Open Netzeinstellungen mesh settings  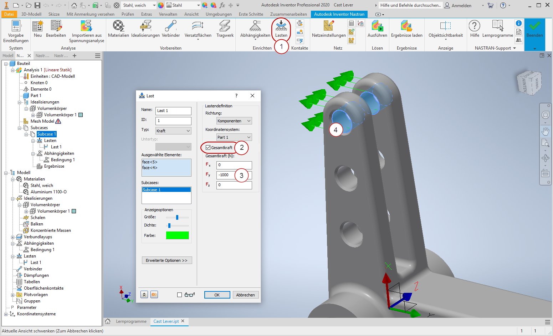coord(329,29)
